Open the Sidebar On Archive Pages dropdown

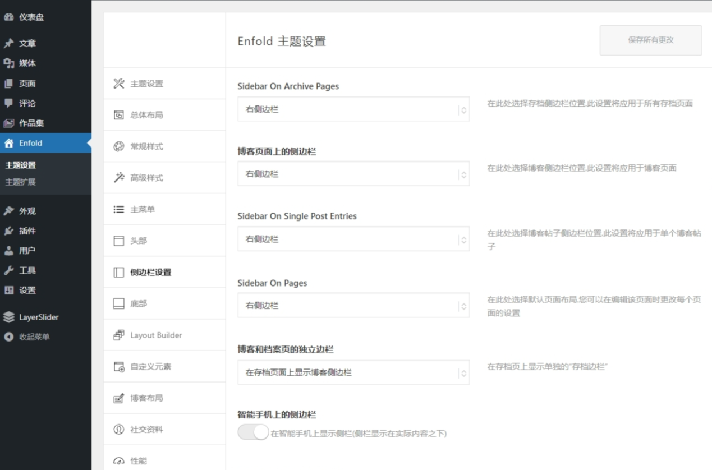(x=353, y=109)
